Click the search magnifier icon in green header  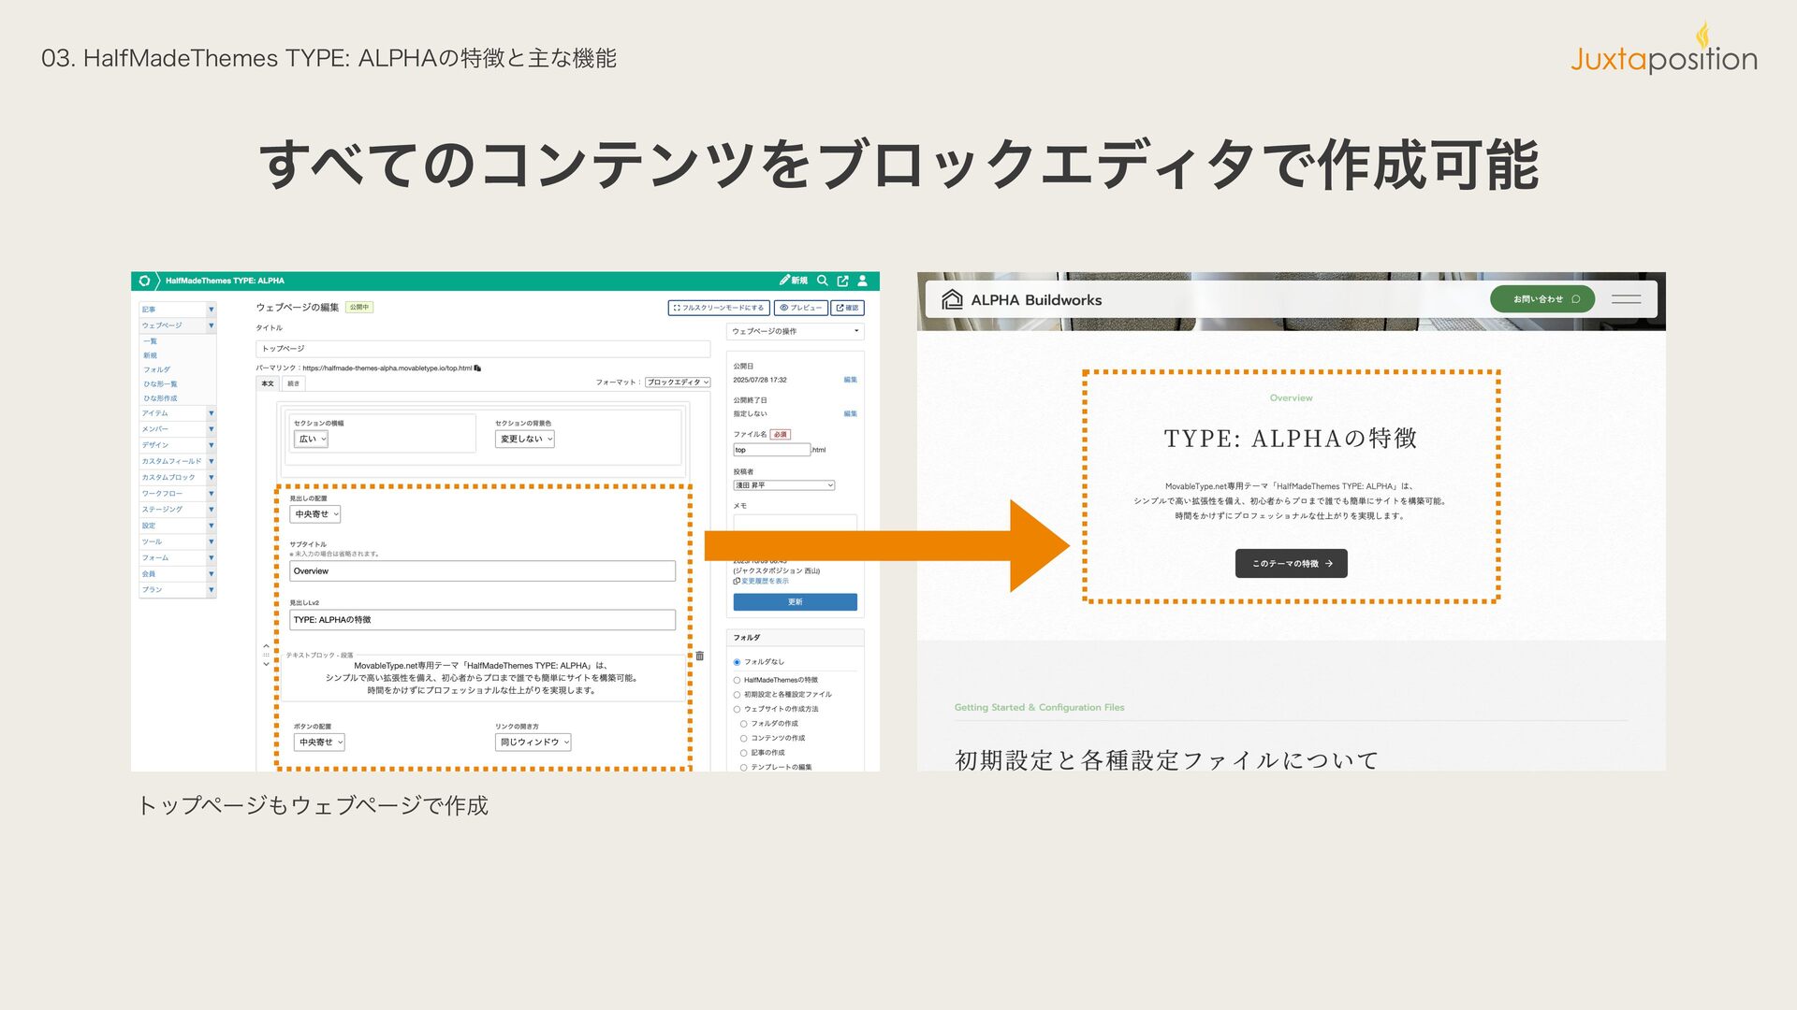[822, 281]
